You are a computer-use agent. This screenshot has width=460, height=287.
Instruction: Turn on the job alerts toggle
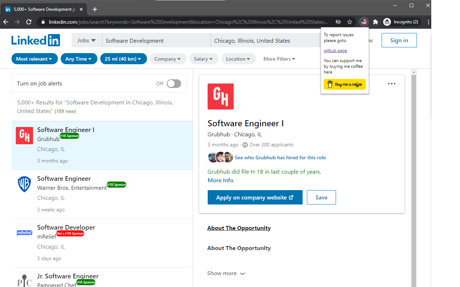174,84
